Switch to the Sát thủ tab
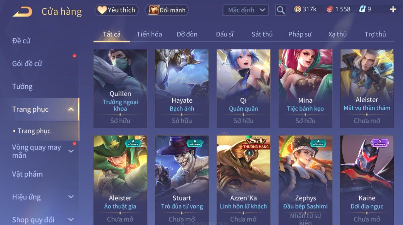This screenshot has width=403, height=225. pyautogui.click(x=262, y=34)
